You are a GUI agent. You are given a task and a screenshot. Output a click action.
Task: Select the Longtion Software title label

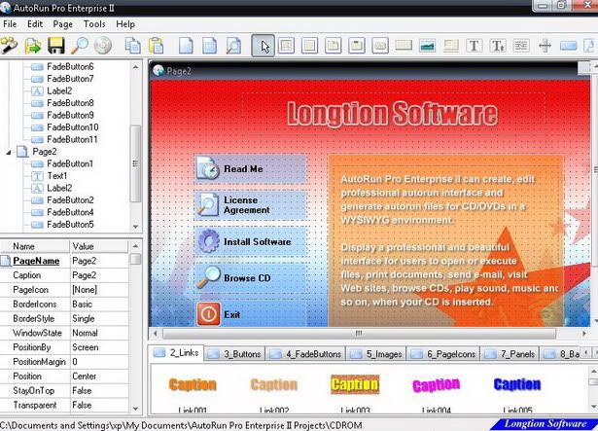coord(393,114)
